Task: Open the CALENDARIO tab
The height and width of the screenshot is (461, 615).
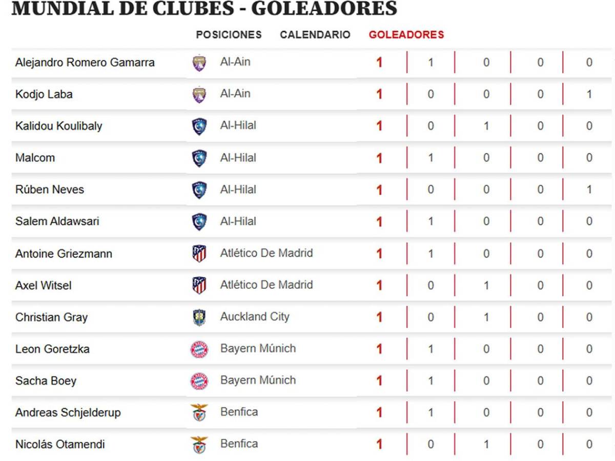Action: point(315,35)
